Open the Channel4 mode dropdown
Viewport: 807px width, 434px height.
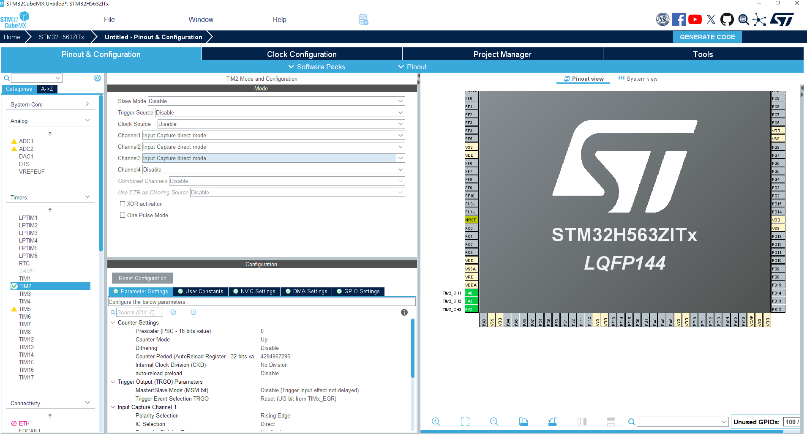point(400,169)
